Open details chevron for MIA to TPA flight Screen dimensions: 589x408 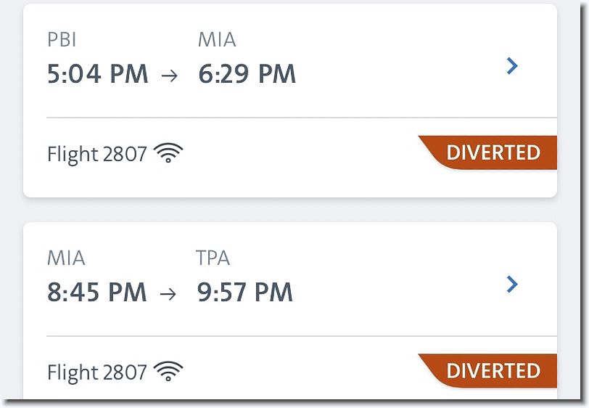click(512, 284)
